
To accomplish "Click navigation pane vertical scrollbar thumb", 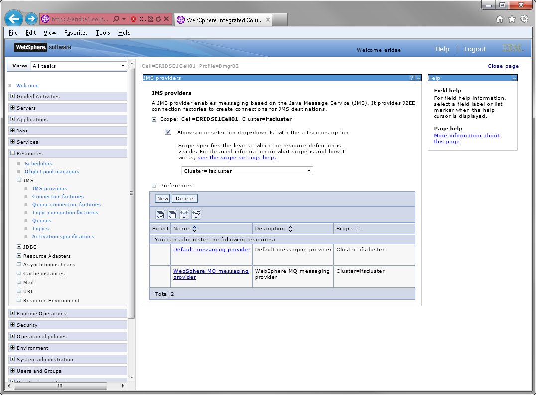I will coord(132,193).
